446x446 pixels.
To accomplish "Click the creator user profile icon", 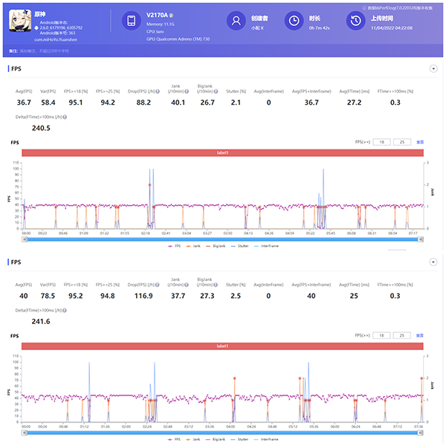I will (x=236, y=21).
